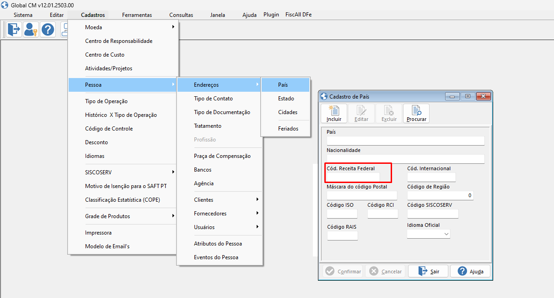Viewport: 554px width, 298px height.
Task: Focus the País input field
Action: click(x=405, y=141)
